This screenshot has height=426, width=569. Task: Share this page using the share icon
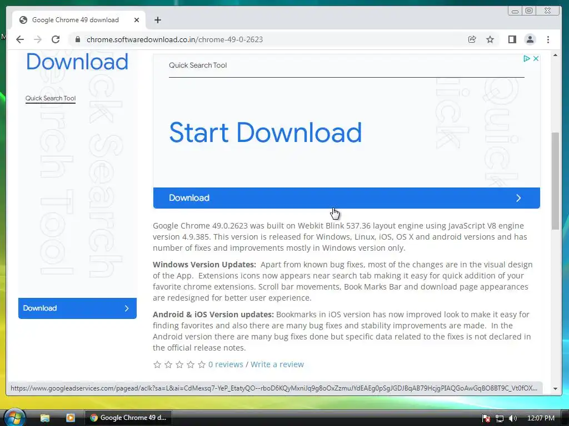point(472,39)
